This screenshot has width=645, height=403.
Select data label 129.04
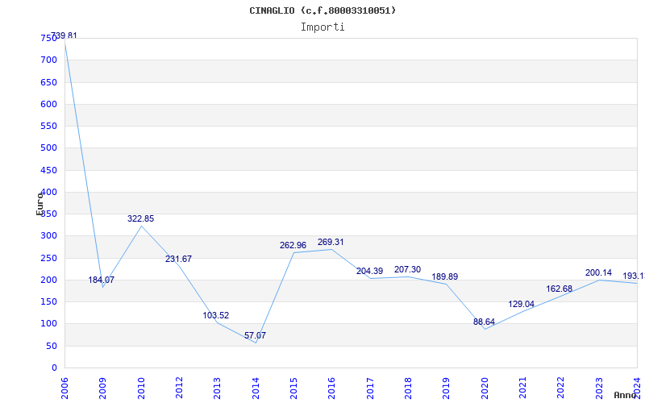tap(521, 305)
